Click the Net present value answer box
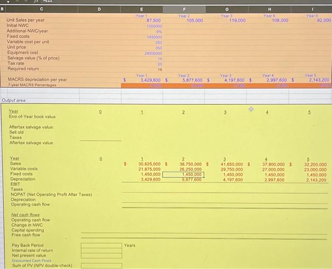332x269 pixels. [x=101, y=255]
